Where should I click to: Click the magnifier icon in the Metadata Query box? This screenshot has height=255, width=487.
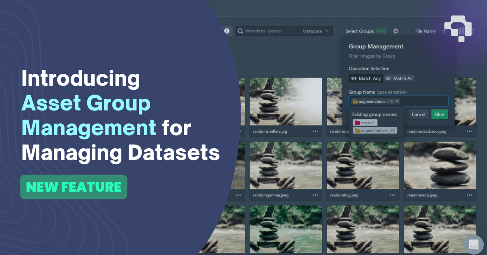240,31
